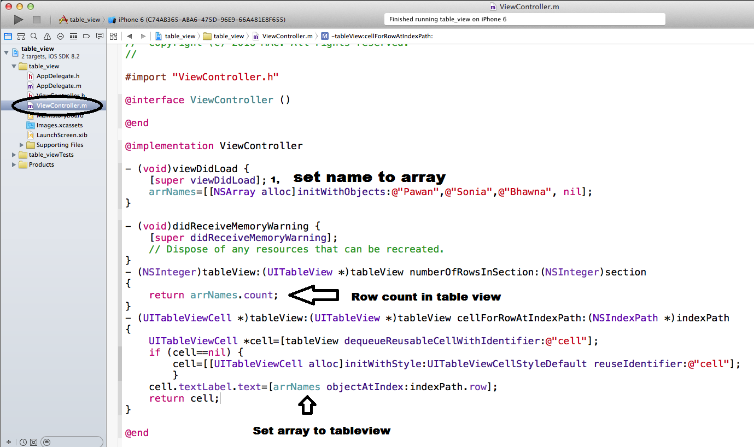Open the Search navigator

point(33,36)
